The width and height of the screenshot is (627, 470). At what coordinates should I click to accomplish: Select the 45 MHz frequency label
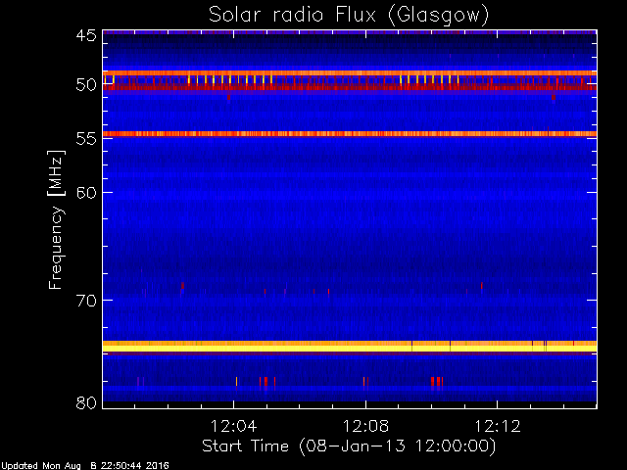(86, 35)
